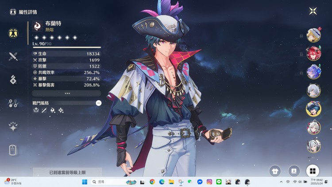Click the level experience progress bar
The image size is (332, 187).
[x=67, y=47]
